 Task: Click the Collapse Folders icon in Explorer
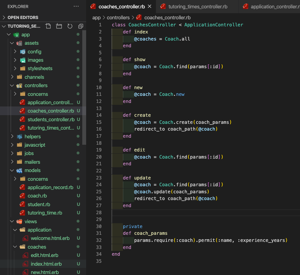pyautogui.click(x=80, y=26)
